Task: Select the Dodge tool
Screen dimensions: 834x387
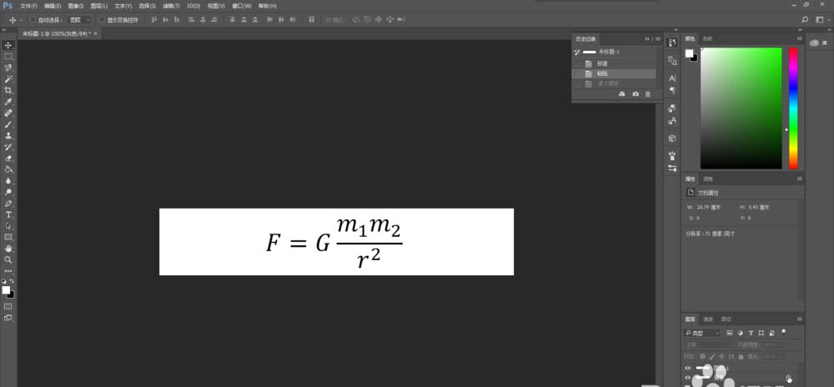Action: click(x=8, y=192)
